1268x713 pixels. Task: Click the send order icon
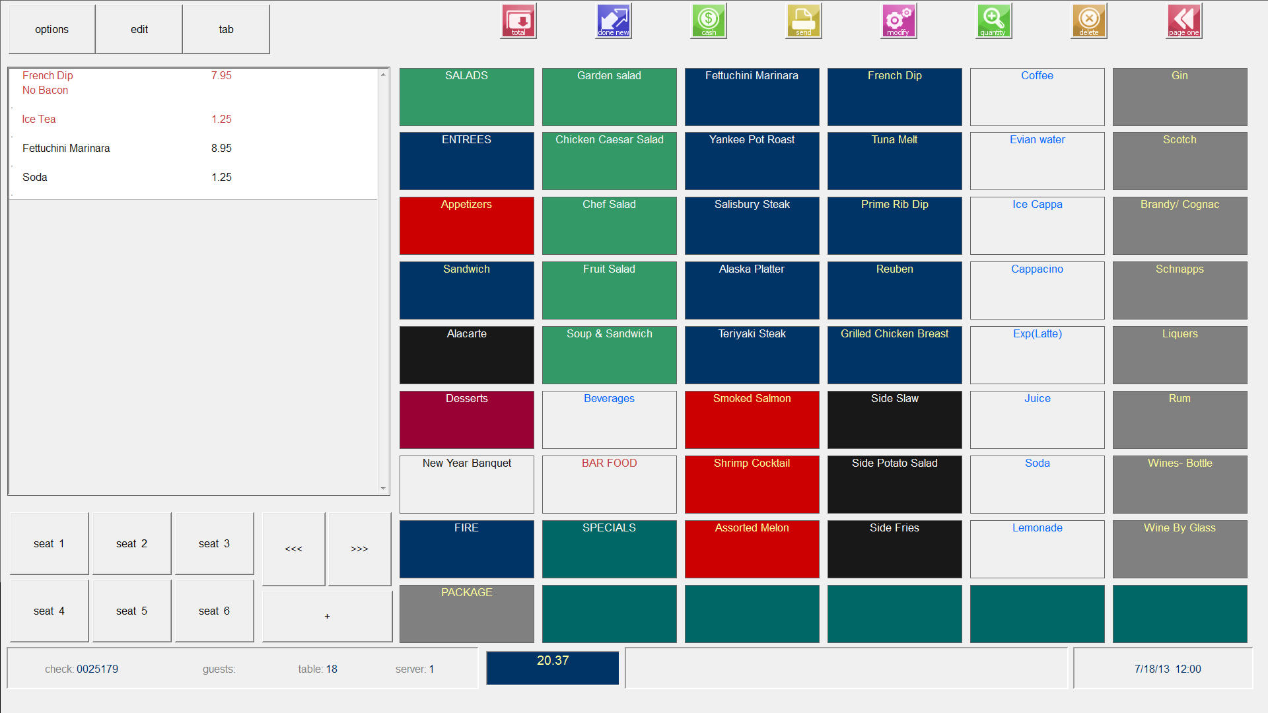point(804,21)
